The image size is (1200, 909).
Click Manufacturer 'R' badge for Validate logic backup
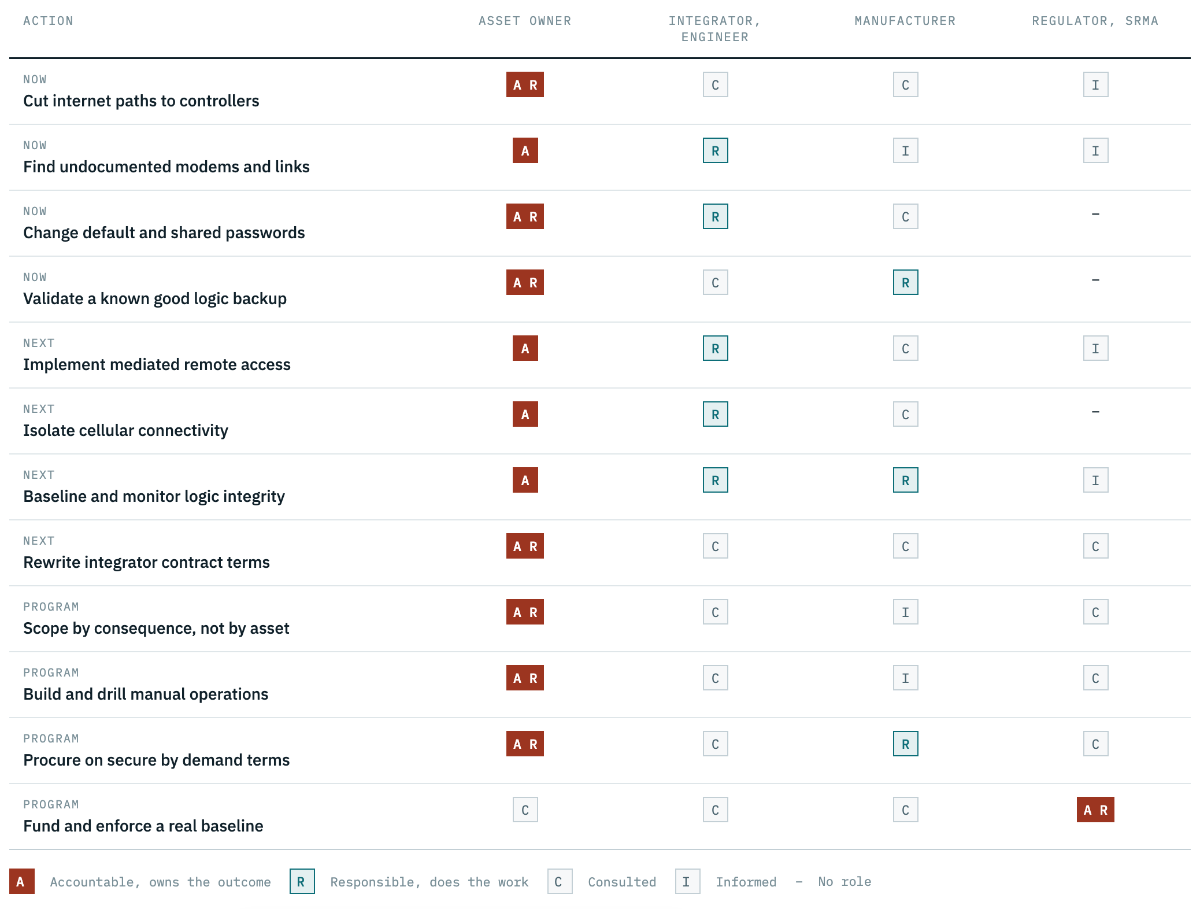(905, 282)
